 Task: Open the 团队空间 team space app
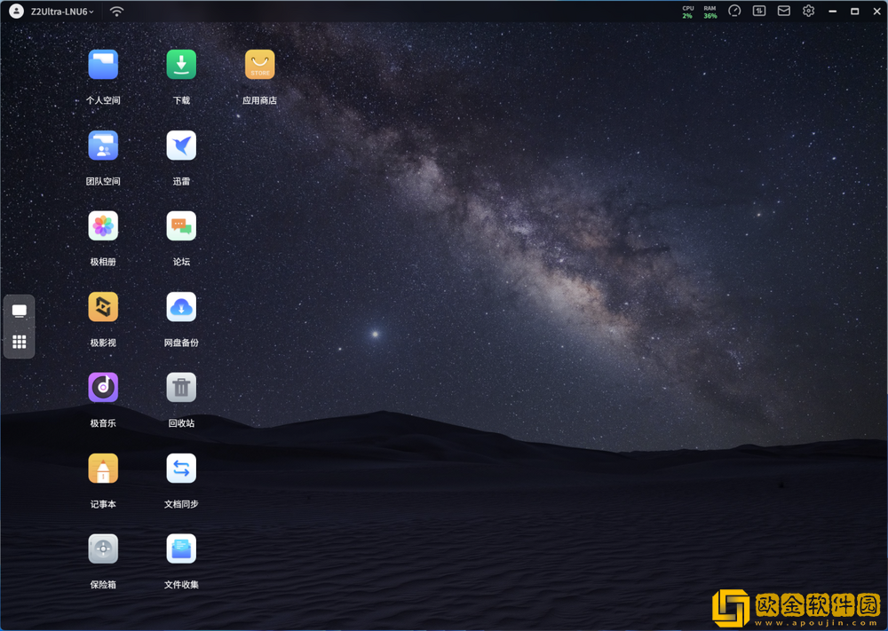coord(103,146)
